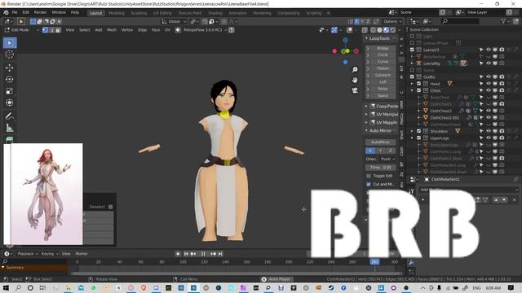Screen dimensions: 522x293
Task: Select the Select Box tool
Action: click(10, 43)
